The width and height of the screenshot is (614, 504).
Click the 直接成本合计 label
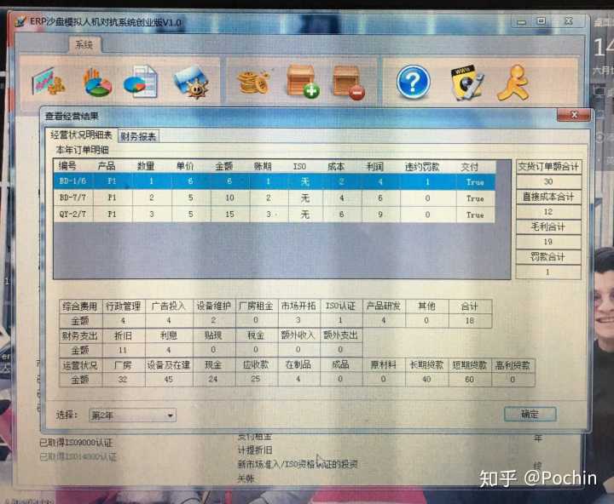[x=548, y=197]
